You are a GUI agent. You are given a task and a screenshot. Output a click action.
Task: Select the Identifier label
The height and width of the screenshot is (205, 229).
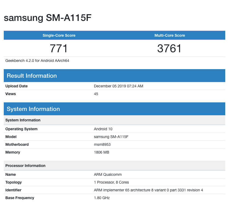tap(13, 190)
